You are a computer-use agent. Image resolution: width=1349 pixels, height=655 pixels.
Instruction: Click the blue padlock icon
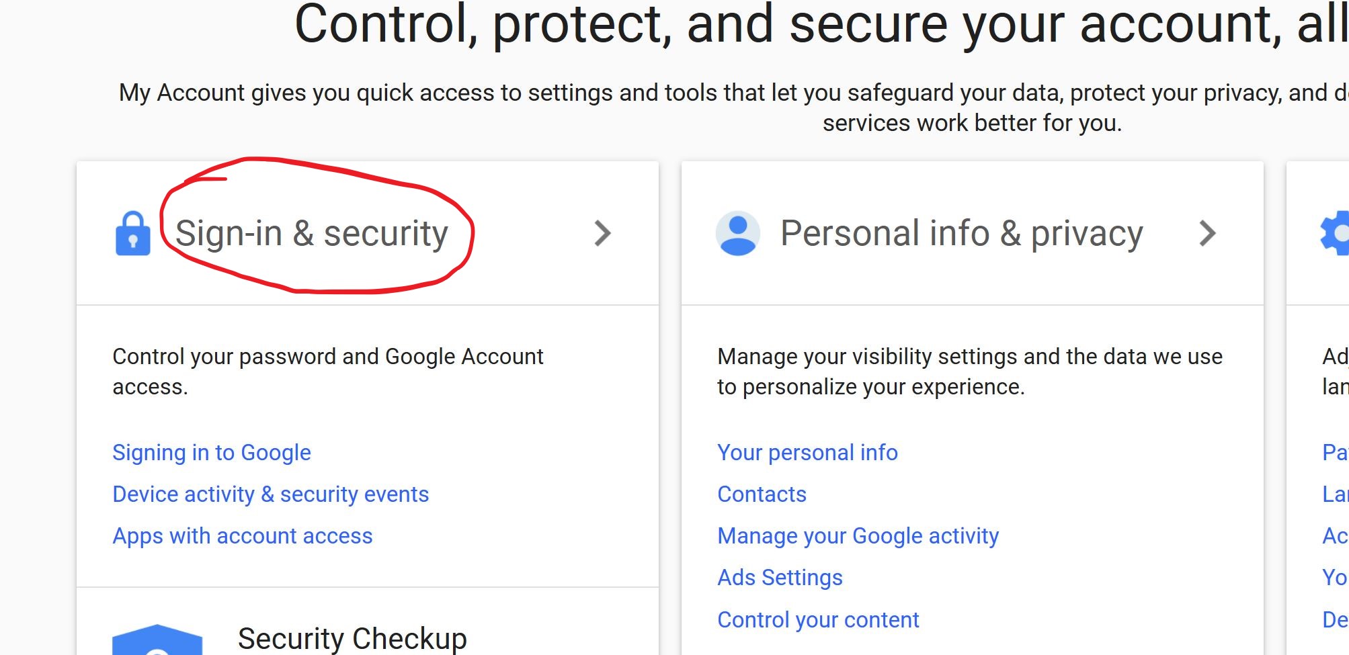coord(133,233)
